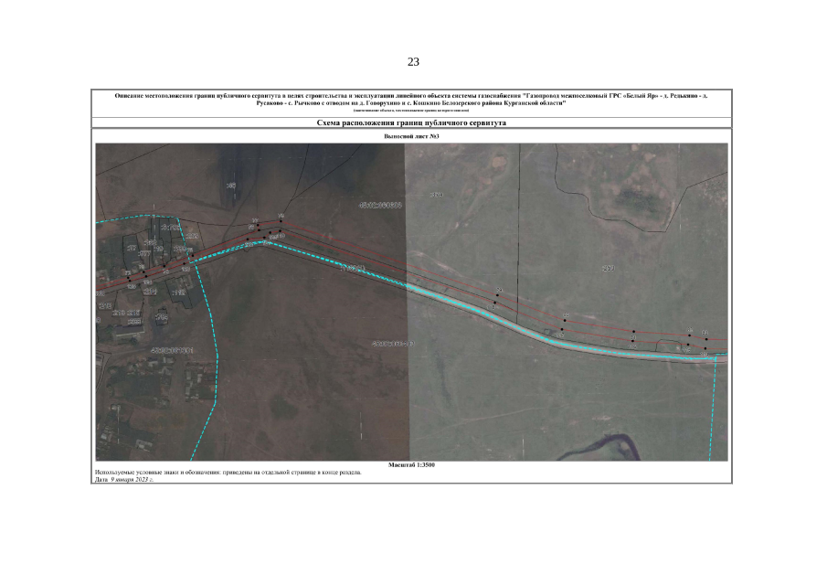Click parcel label 168 in the dark field
827x585 pixels.
click(231, 186)
